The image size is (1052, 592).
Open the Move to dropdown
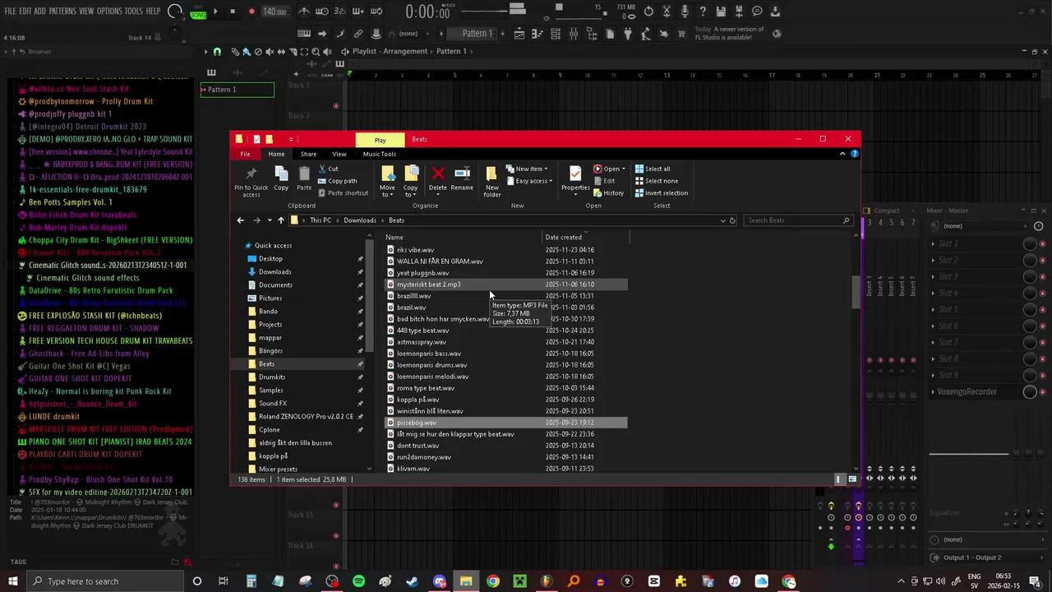pyautogui.click(x=387, y=180)
